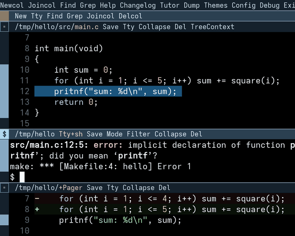Screen dimensions: 295x236
Task: Click New in the column tag
Action: [21, 16]
